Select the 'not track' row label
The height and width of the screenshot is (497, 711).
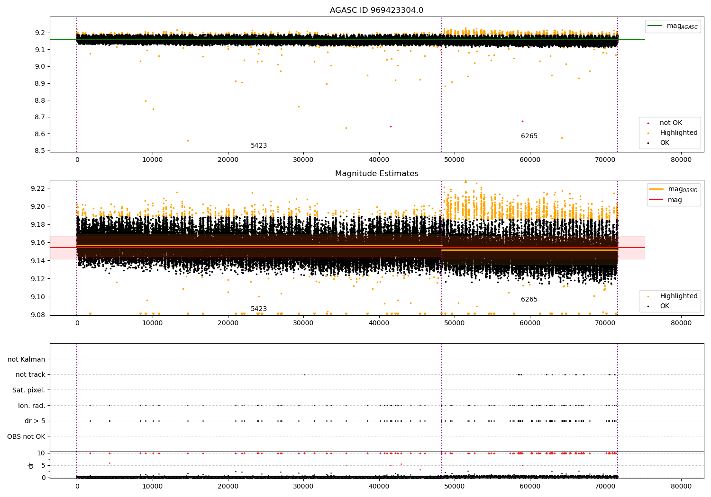click(x=30, y=374)
